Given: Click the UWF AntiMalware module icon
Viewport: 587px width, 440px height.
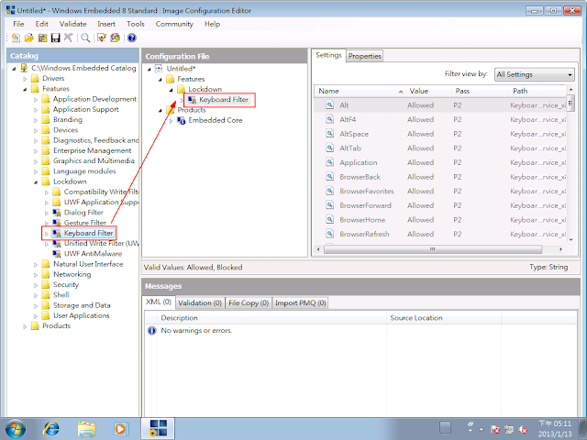Looking at the screenshot, I should 57,254.
